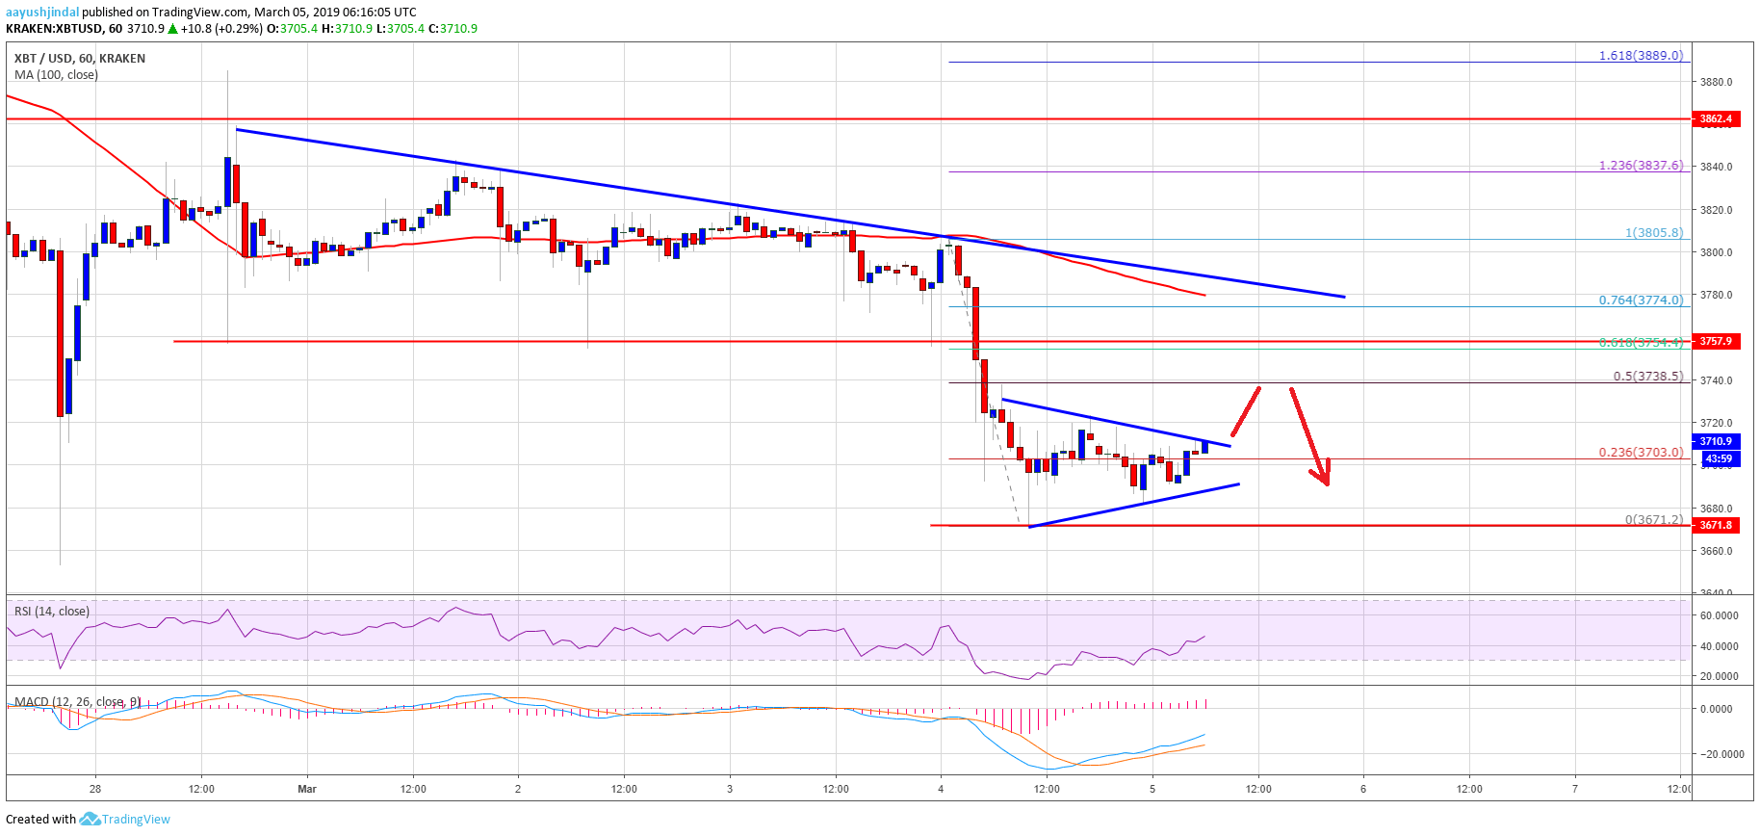Image resolution: width=1760 pixels, height=836 pixels.
Task: Click the 3800.0 price axis value
Action: (1716, 252)
